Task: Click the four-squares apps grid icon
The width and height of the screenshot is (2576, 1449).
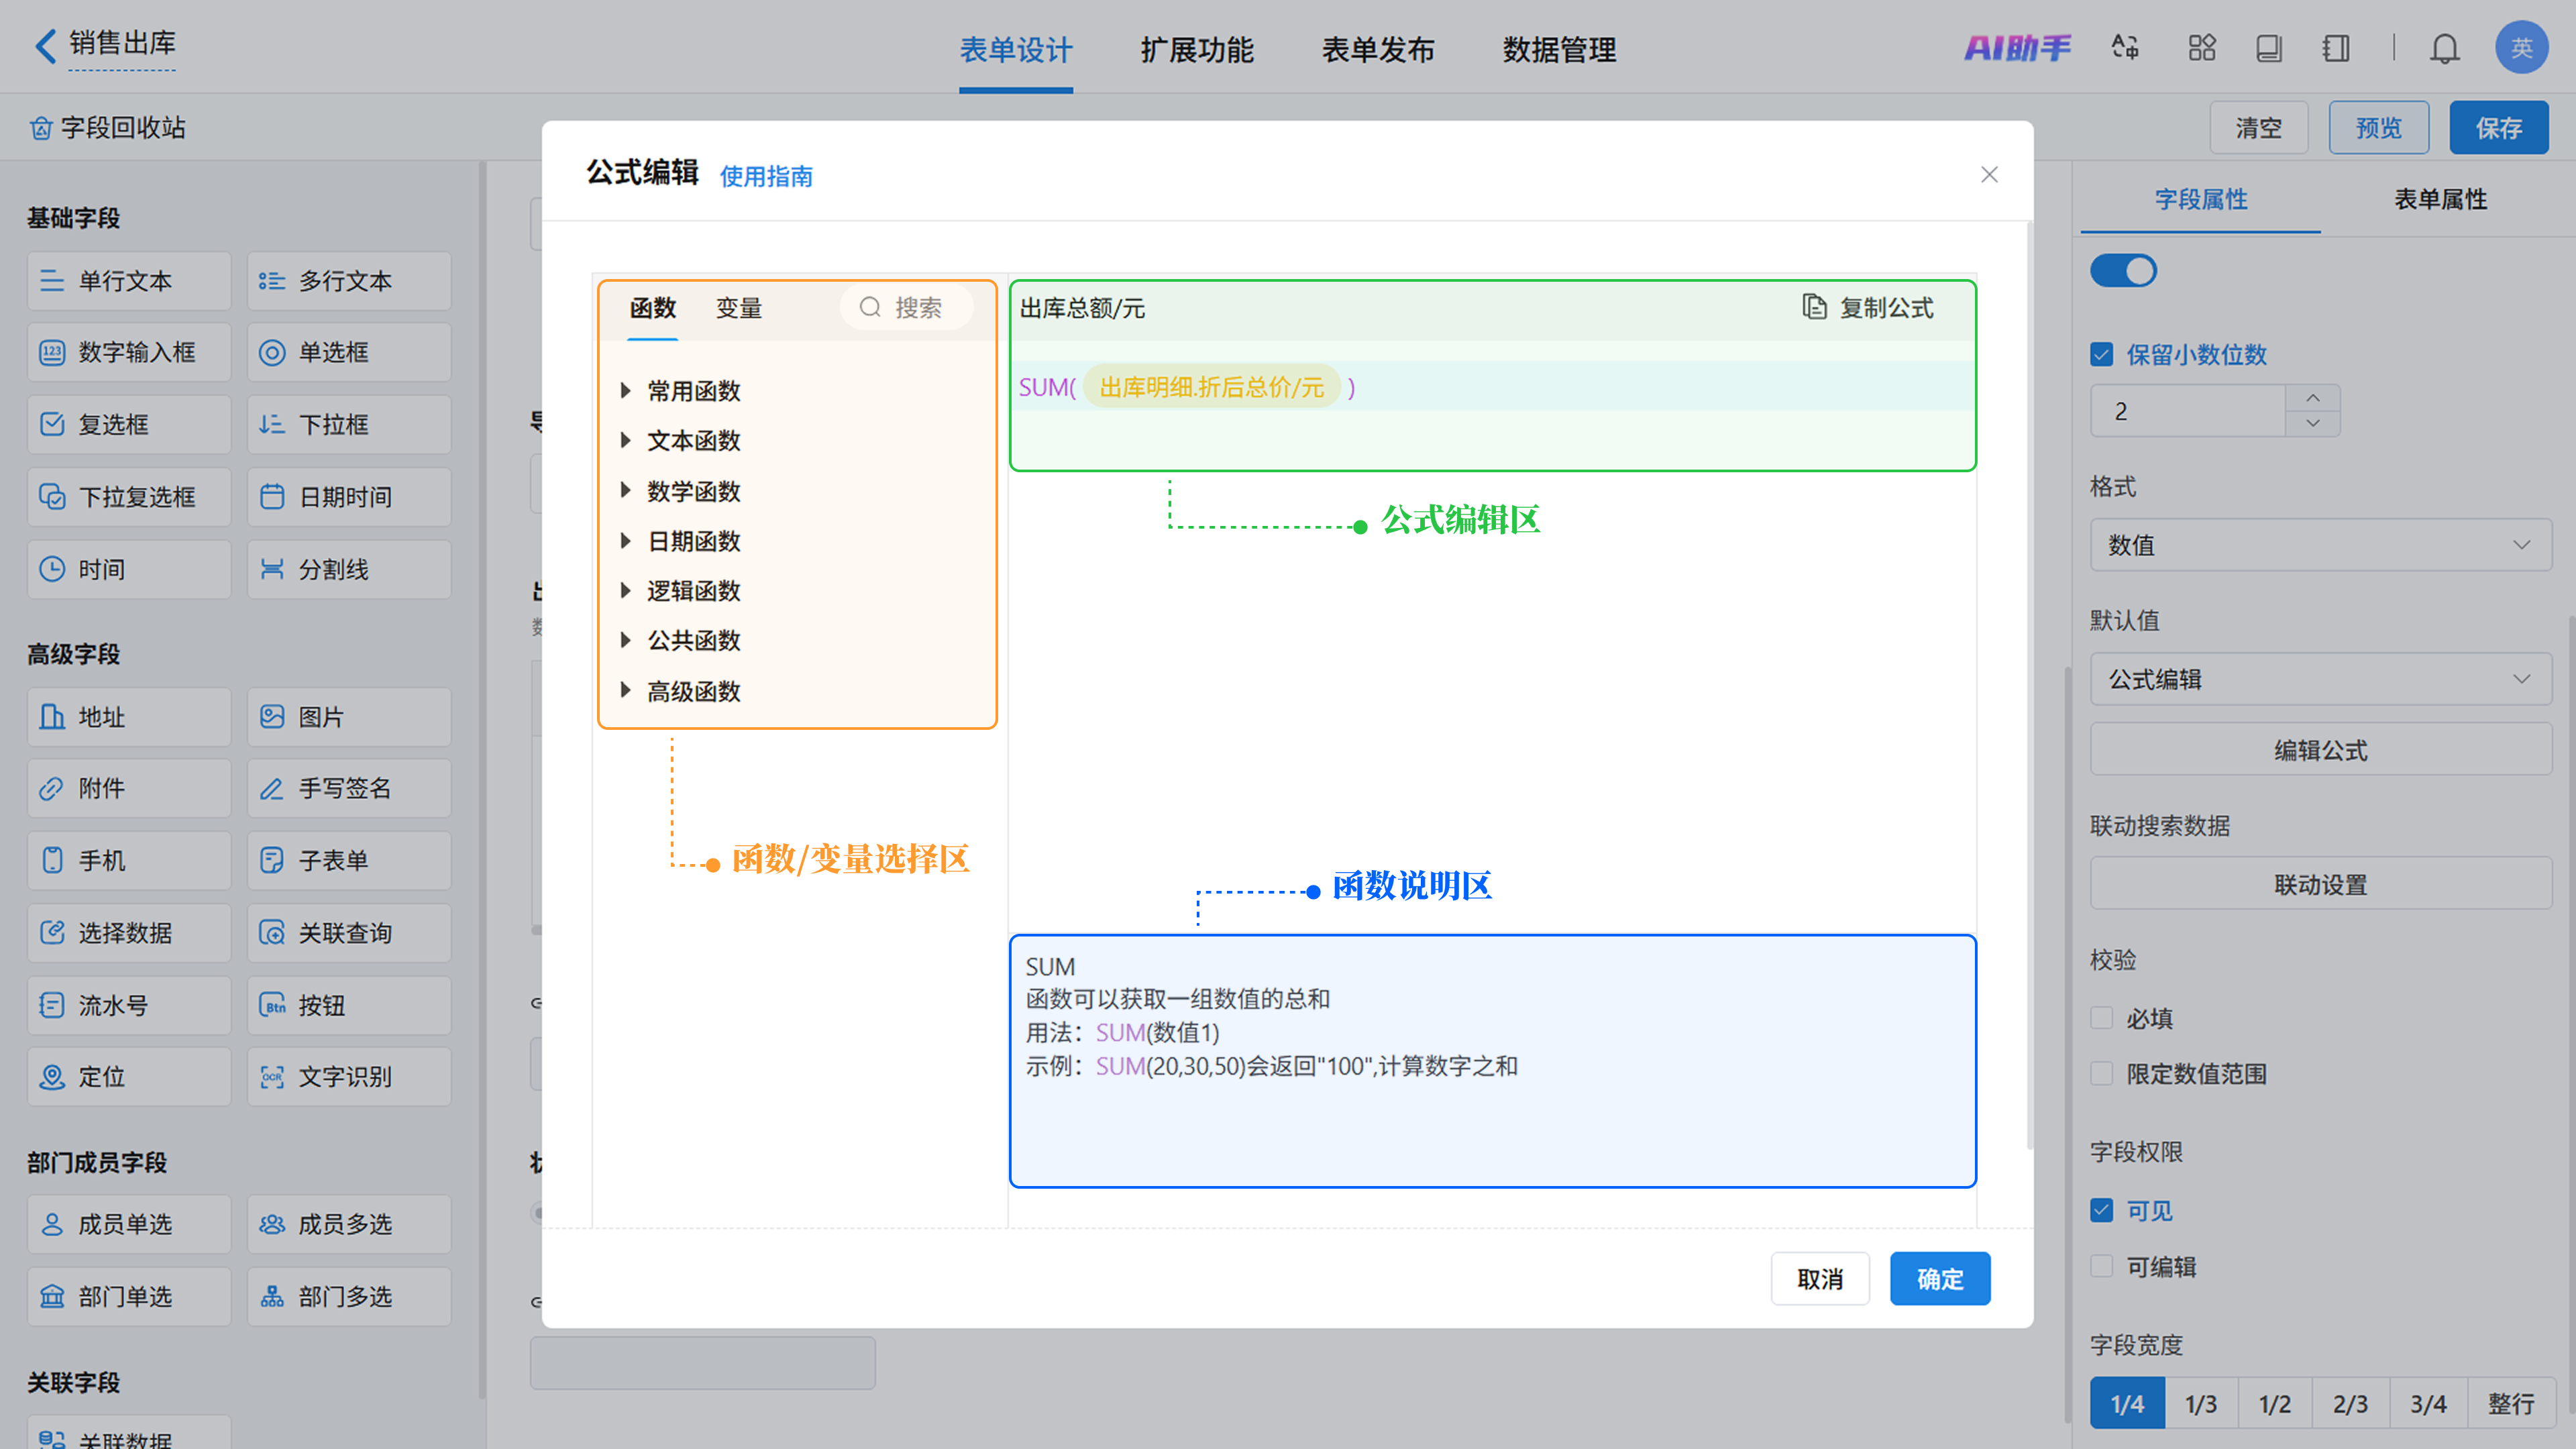Action: point(2201,47)
